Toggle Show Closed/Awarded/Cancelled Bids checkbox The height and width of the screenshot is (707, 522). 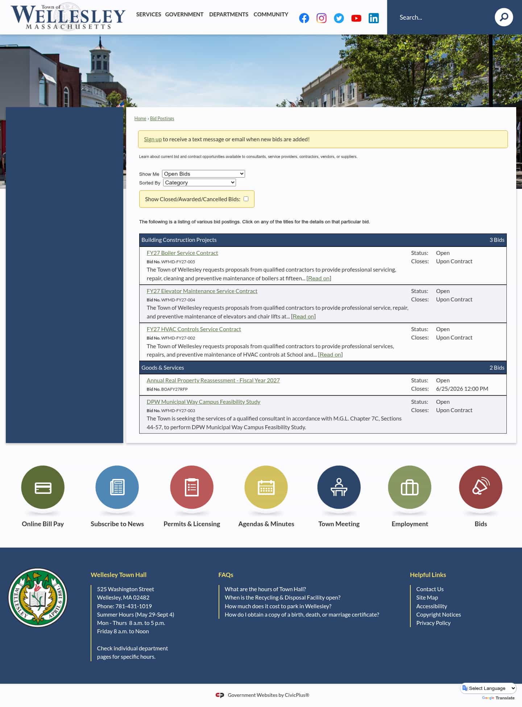pos(246,199)
